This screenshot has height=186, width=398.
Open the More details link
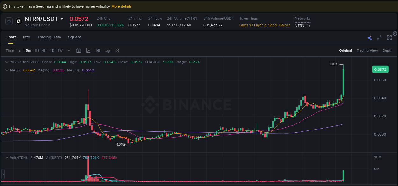(x=121, y=6)
